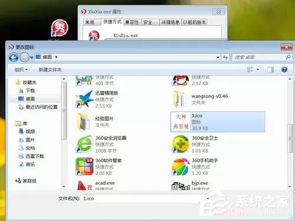Switch to 以前的版本 tab in properties window
The width and height of the screenshot is (295, 221).
(x=194, y=22)
